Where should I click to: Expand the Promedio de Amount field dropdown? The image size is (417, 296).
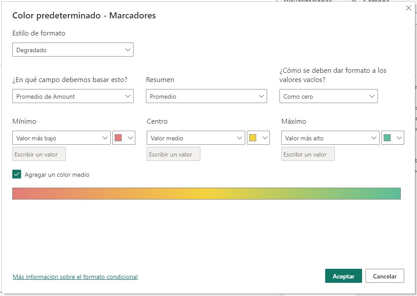pos(73,96)
